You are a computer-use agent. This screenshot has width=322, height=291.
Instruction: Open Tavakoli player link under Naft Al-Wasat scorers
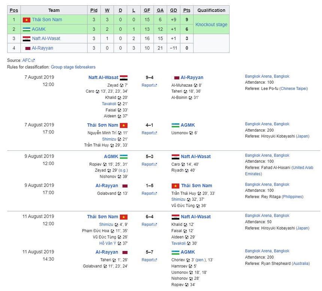[109, 104]
